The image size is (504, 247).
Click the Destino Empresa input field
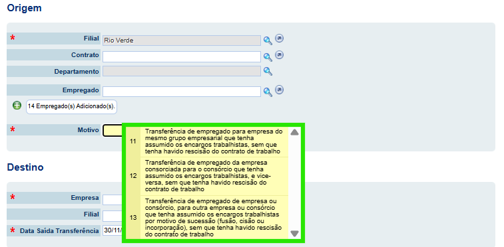pos(113,200)
